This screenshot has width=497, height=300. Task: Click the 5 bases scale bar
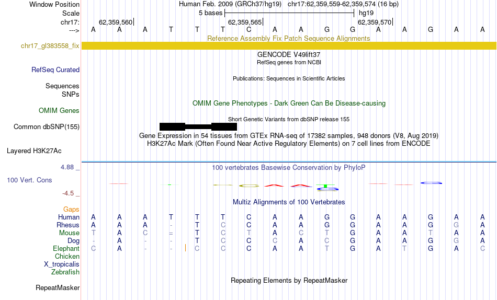[x=289, y=13]
